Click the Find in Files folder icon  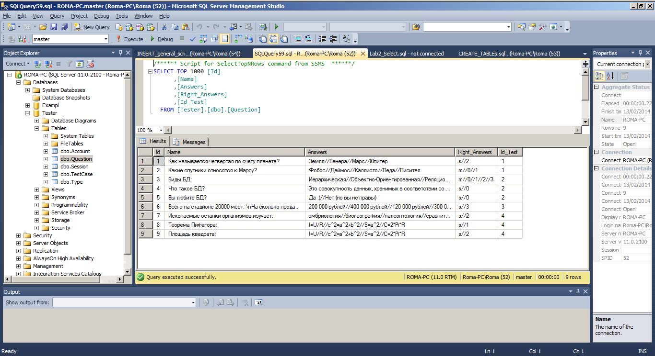[416, 27]
